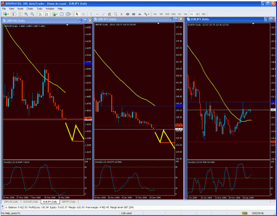
Task: Switch timeframe to MN monthly
Action: pos(204,14)
